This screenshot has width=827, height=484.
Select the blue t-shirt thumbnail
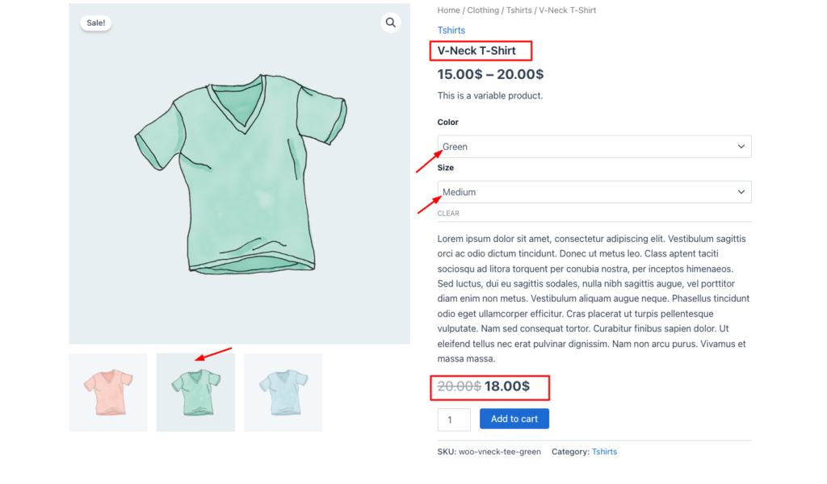click(x=283, y=392)
